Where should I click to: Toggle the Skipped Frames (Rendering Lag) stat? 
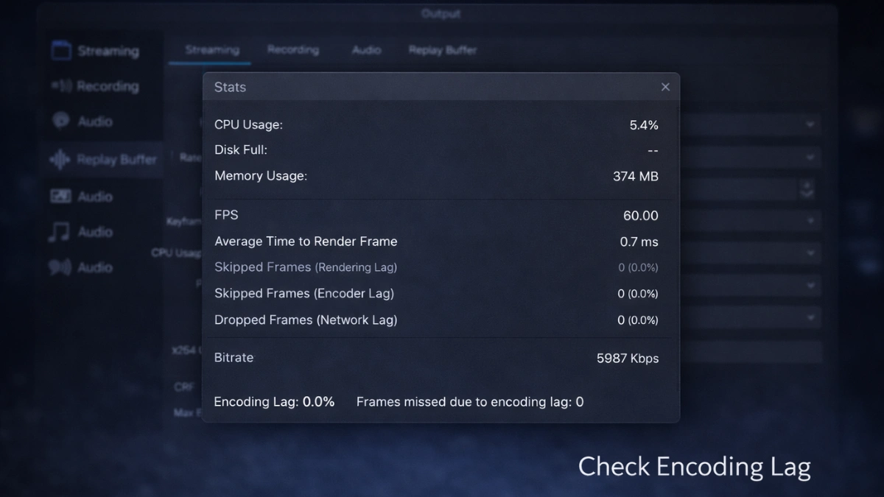(x=305, y=267)
